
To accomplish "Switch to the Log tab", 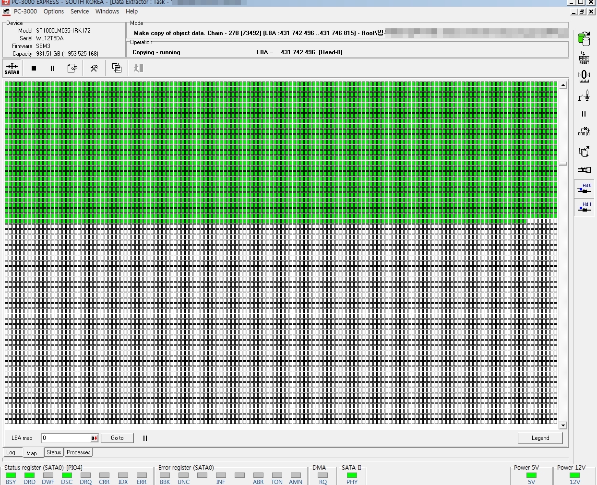I will point(11,452).
